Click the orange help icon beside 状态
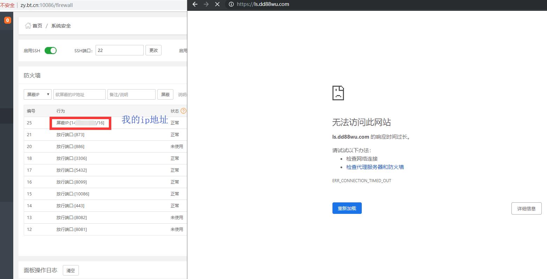Image resolution: width=547 pixels, height=279 pixels. tap(183, 111)
